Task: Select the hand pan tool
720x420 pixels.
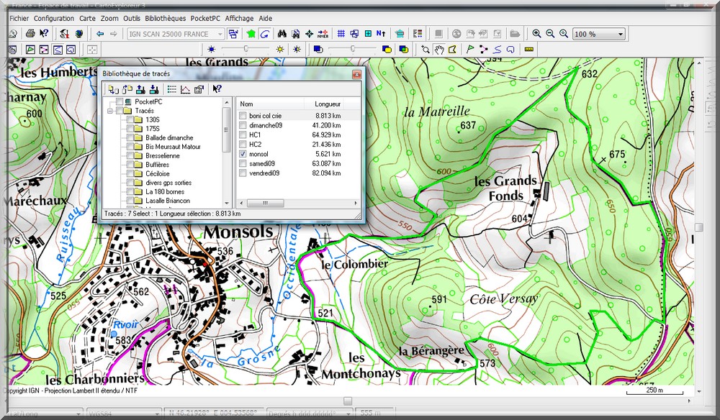Action: point(439,49)
